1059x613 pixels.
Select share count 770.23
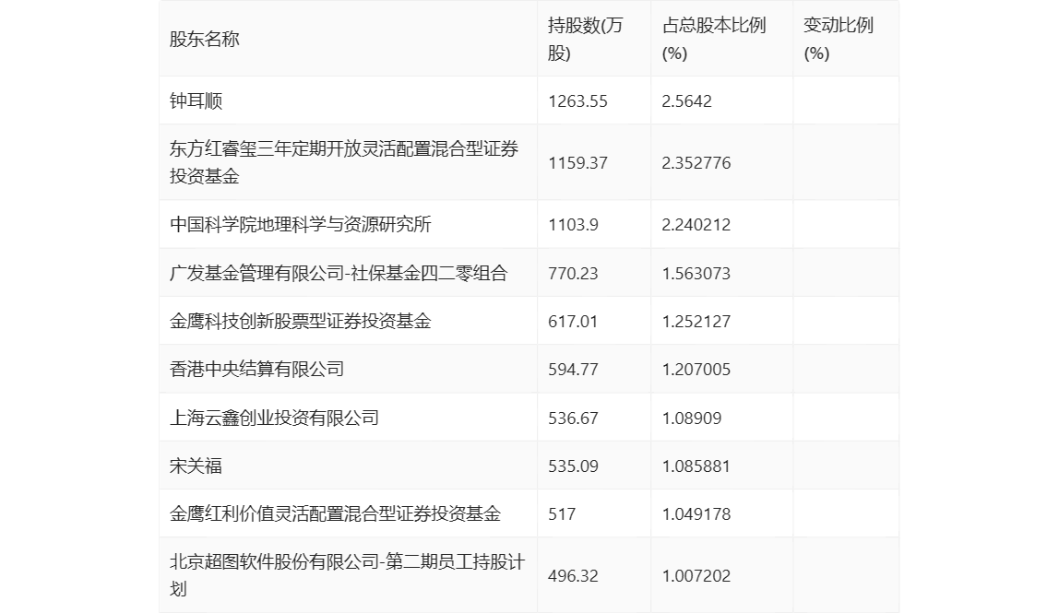click(x=573, y=273)
